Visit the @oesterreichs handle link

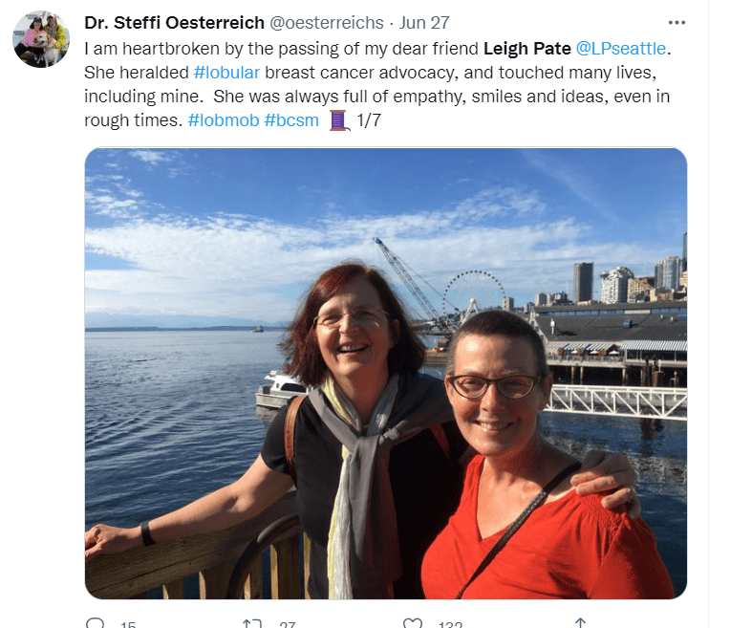coord(327,22)
